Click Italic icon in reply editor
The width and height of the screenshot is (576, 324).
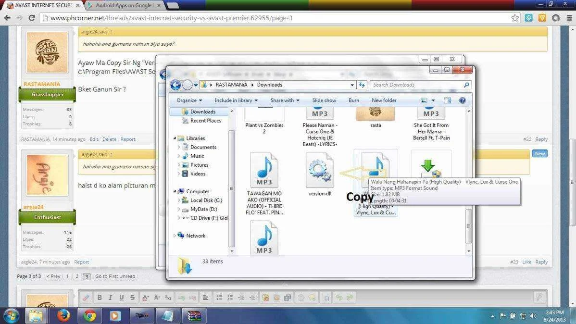[x=110, y=298]
